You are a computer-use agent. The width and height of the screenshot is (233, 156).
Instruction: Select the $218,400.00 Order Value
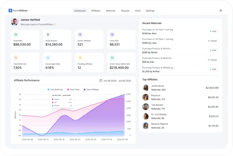tap(119, 68)
